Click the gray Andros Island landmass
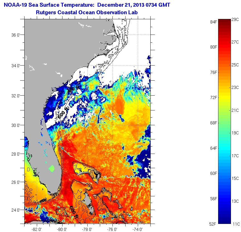Image resolution: width=241 pixels, height=232 pixels. (89, 203)
